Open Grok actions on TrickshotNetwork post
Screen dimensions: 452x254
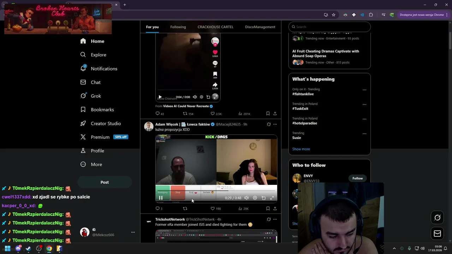269,219
